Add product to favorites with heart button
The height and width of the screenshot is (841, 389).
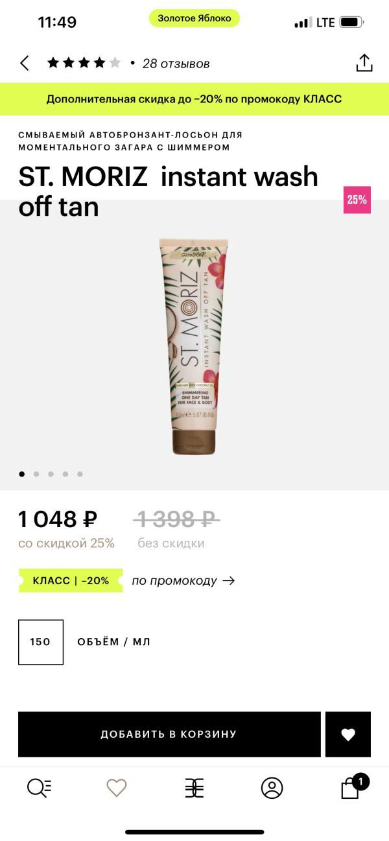click(348, 734)
